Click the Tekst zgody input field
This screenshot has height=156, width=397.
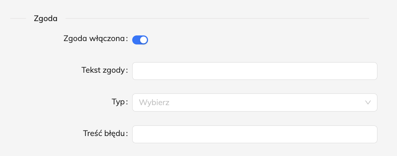pos(255,71)
